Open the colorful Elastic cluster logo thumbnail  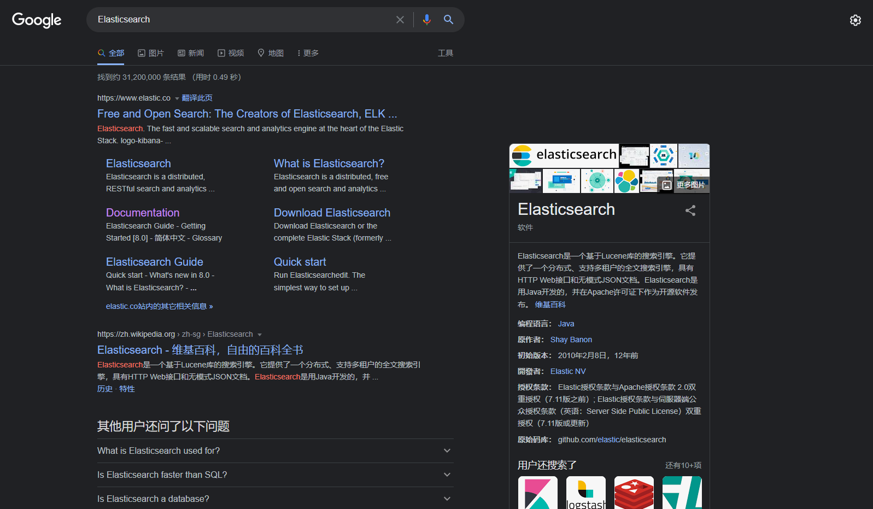click(627, 181)
